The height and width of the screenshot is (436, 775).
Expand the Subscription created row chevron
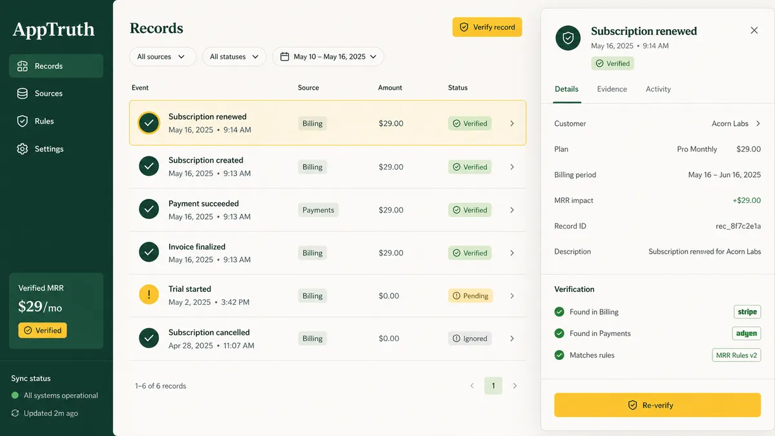coord(512,167)
